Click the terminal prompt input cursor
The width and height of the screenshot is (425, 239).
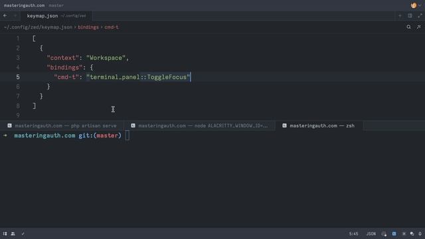(127, 135)
